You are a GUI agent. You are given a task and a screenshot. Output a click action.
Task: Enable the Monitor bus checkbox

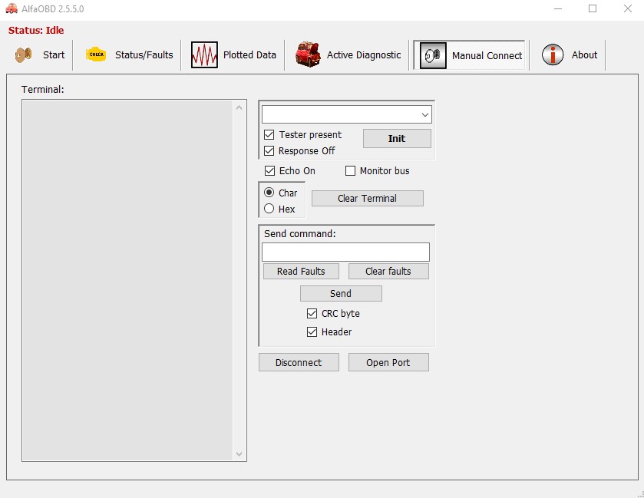(351, 171)
